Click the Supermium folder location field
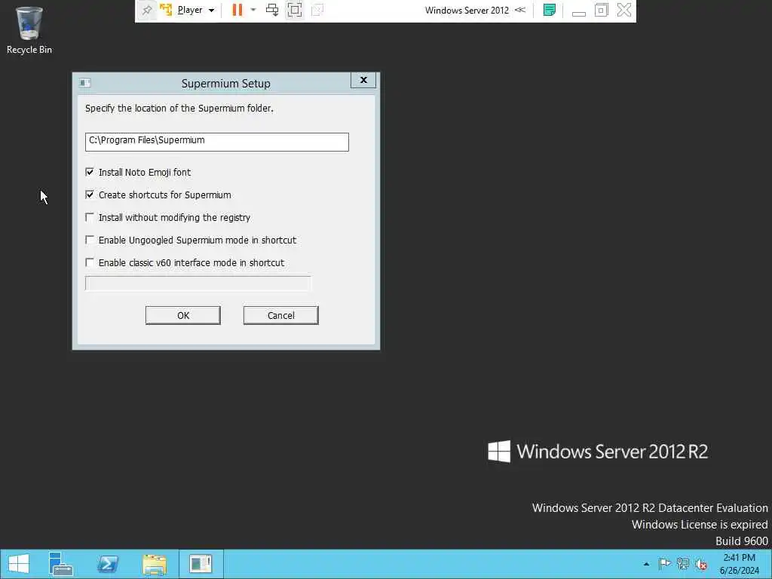772x579 pixels. [x=216, y=142]
